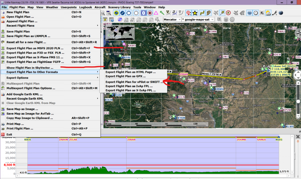
Task: Choose Export Flight Plan as MSFS 2020 PLN
Action: point(36,48)
